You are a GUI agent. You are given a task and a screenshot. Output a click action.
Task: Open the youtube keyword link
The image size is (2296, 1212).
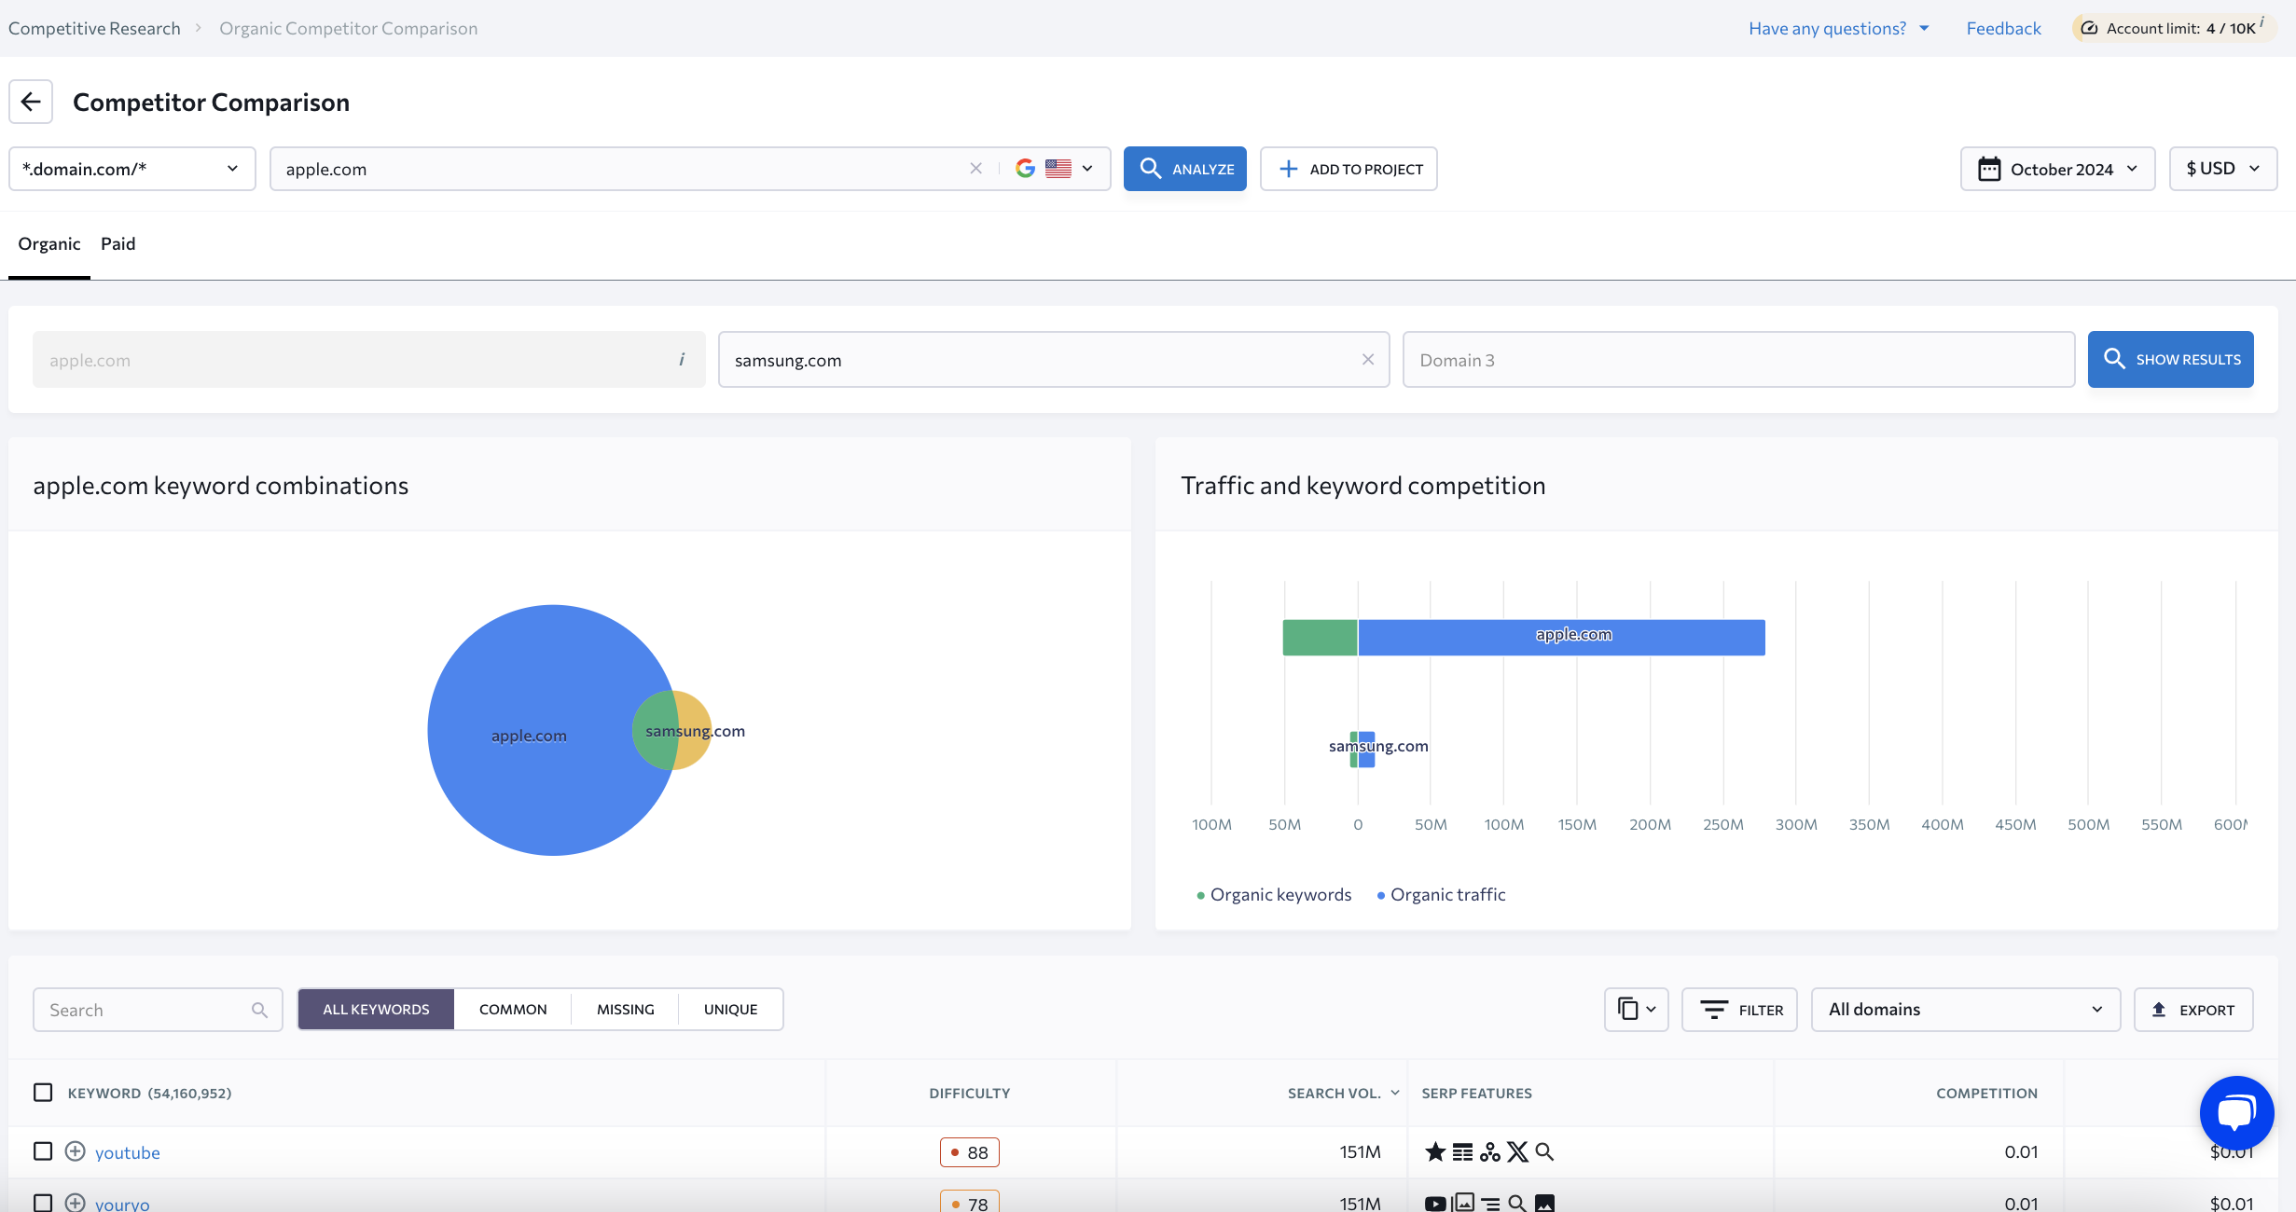(x=128, y=1152)
